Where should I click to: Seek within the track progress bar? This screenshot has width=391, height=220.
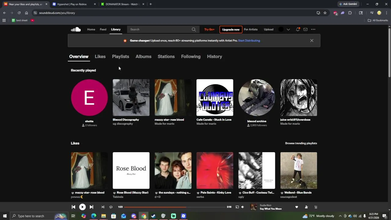pos(175,207)
